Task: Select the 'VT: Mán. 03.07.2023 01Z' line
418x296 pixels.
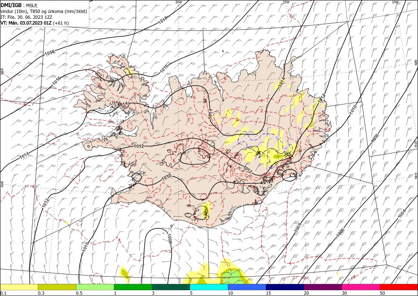Action: click(26, 23)
